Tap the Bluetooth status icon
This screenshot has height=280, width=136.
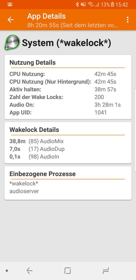[77, 5]
